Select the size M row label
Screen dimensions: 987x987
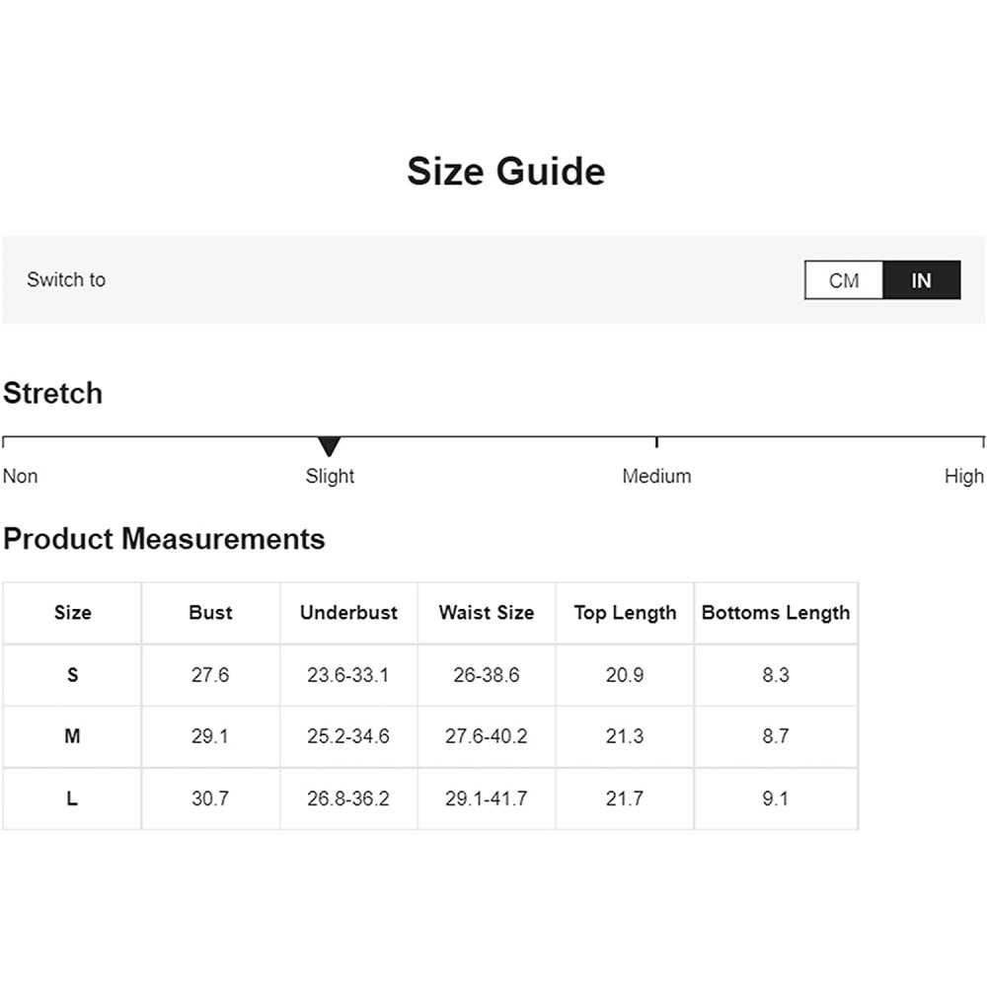coord(72,736)
